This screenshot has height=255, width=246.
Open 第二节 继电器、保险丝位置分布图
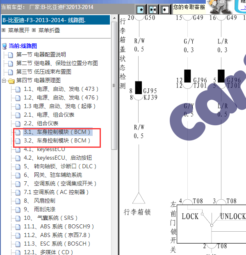pyautogui.click(x=57, y=63)
